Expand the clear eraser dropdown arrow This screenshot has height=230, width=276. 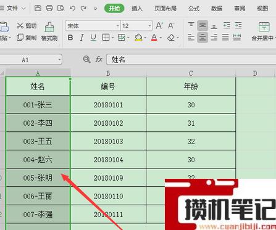178,38
